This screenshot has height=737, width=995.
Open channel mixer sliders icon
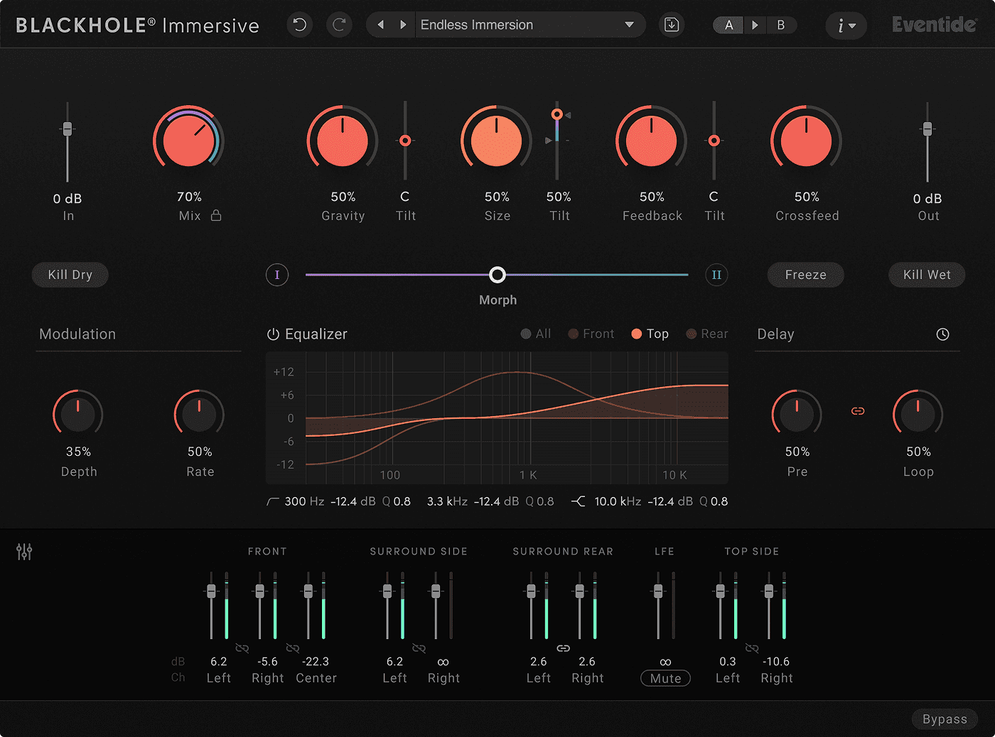tap(24, 552)
